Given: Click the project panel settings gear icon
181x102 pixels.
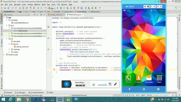Looking at the screenshot, I should pos(41,15).
